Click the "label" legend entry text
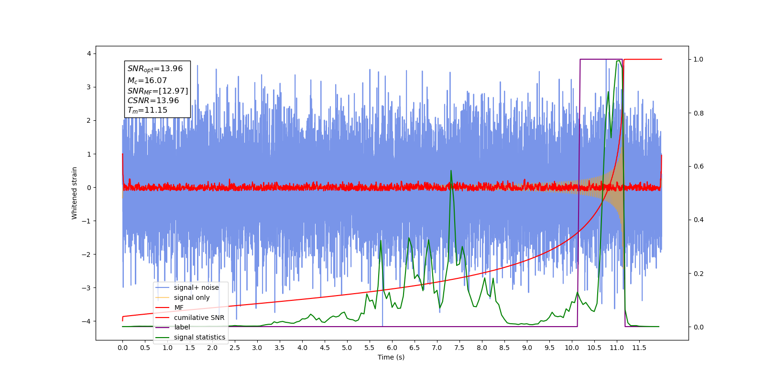 point(182,327)
